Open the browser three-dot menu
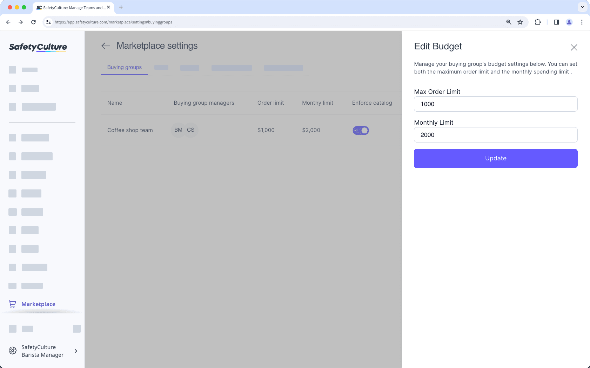 [582, 22]
